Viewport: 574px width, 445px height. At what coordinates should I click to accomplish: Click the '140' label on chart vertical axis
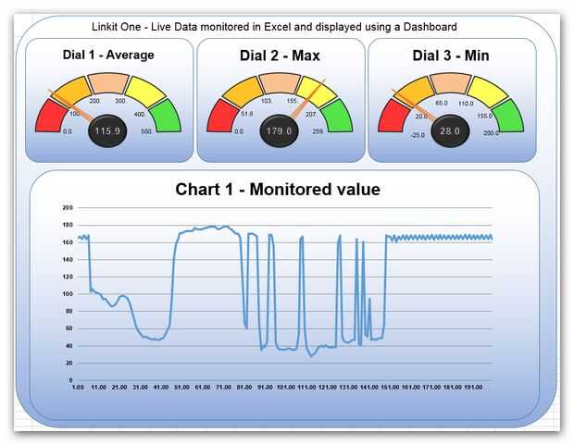68,259
